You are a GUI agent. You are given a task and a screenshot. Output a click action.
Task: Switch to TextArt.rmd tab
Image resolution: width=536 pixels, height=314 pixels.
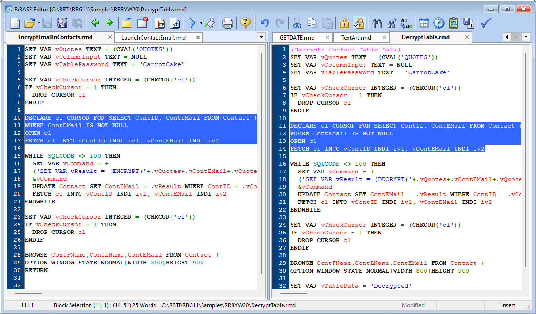coord(356,37)
